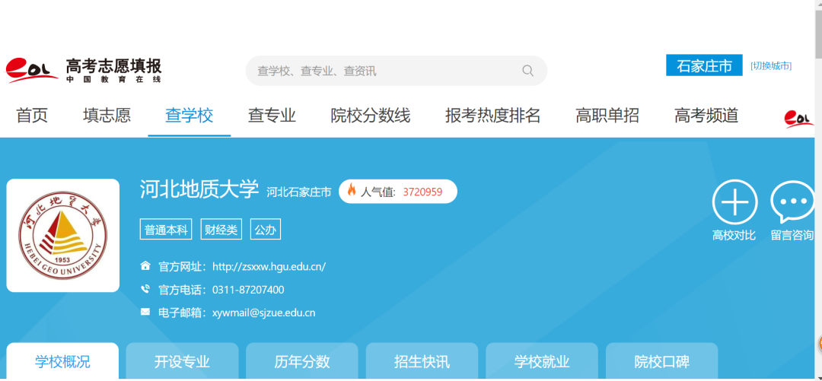The image size is (822, 381).
Task: Click the flame icon beside 人气值
Action: point(351,189)
